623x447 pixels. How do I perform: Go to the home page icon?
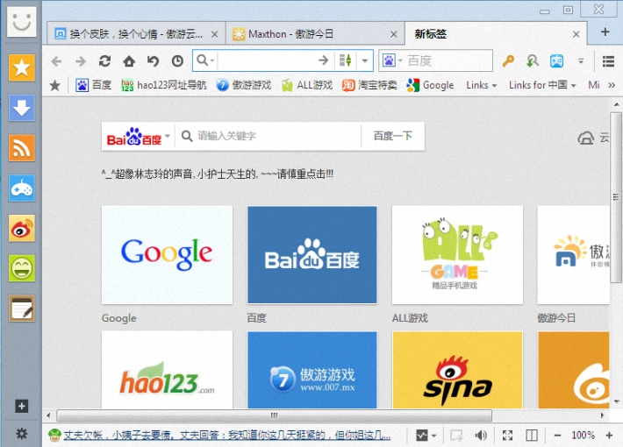click(x=129, y=61)
